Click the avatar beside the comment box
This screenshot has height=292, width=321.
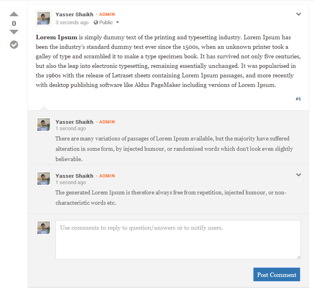(x=44, y=228)
